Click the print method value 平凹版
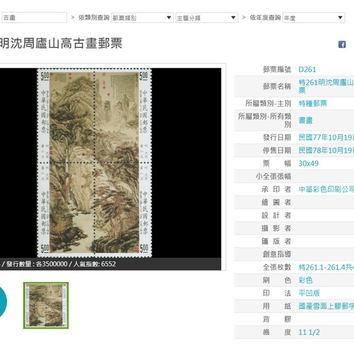The height and width of the screenshot is (354, 354). click(x=309, y=293)
